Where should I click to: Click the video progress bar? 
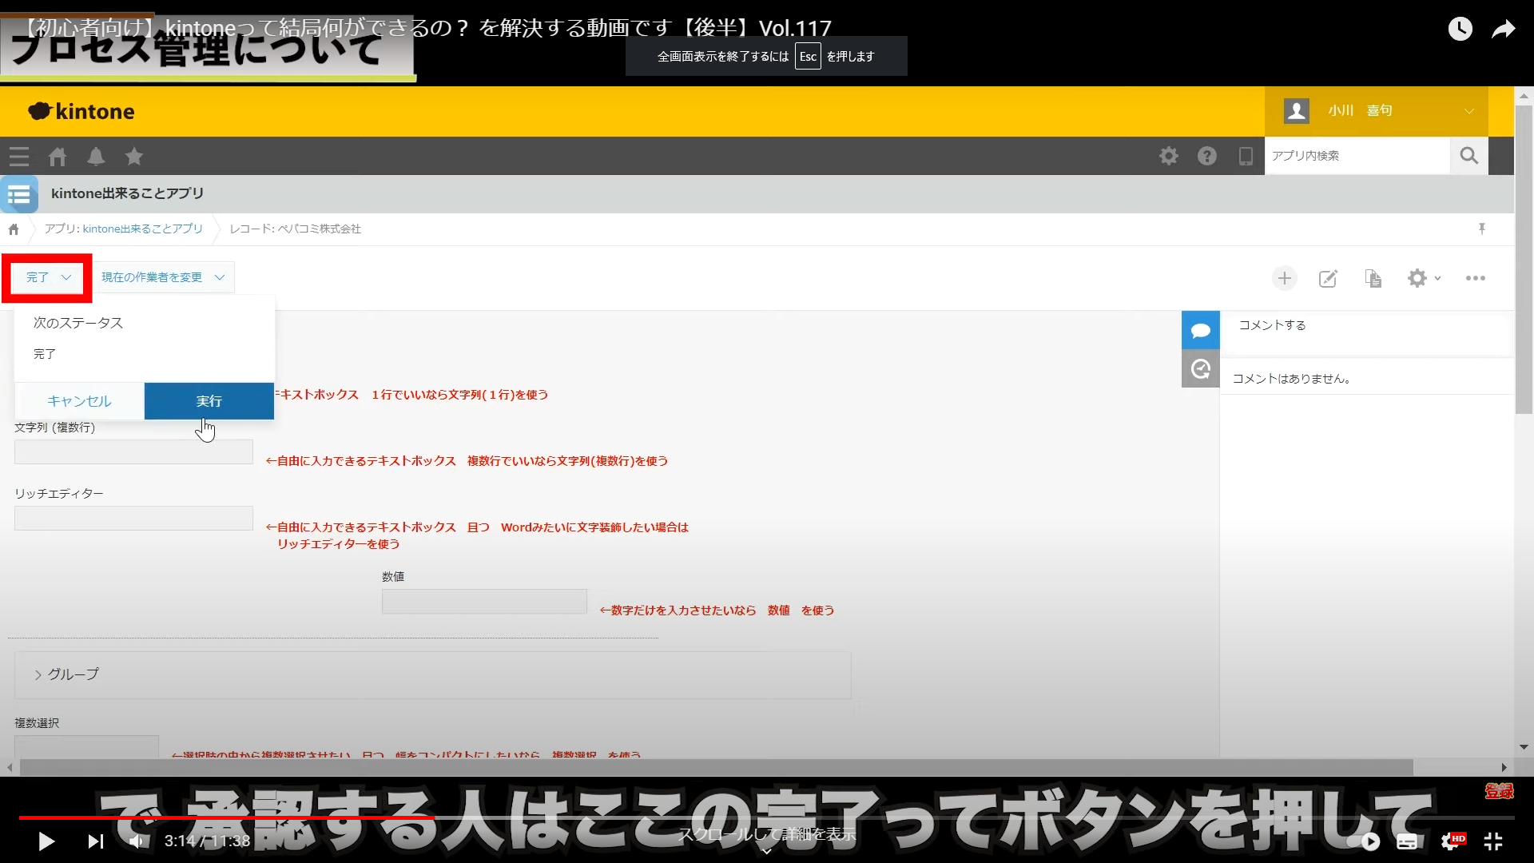pyautogui.click(x=767, y=817)
